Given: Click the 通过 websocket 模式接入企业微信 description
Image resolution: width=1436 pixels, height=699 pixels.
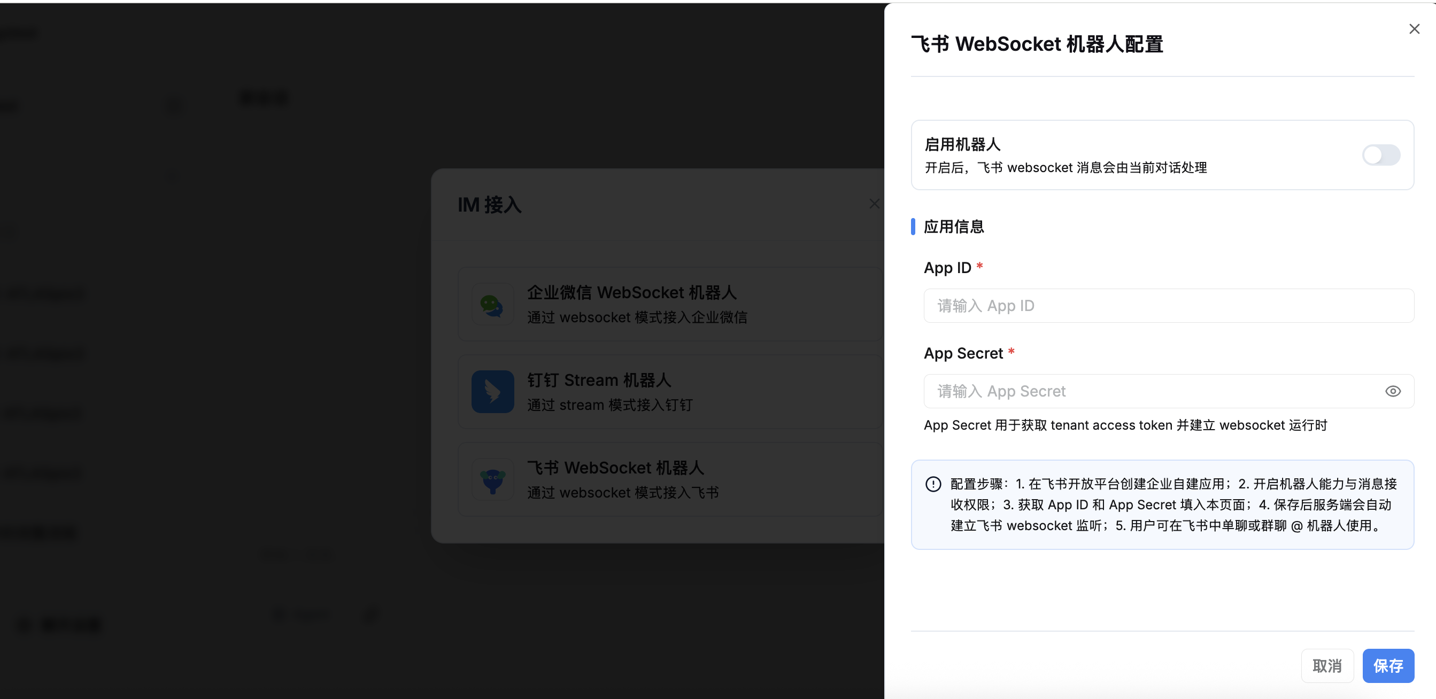Looking at the screenshot, I should 637,317.
